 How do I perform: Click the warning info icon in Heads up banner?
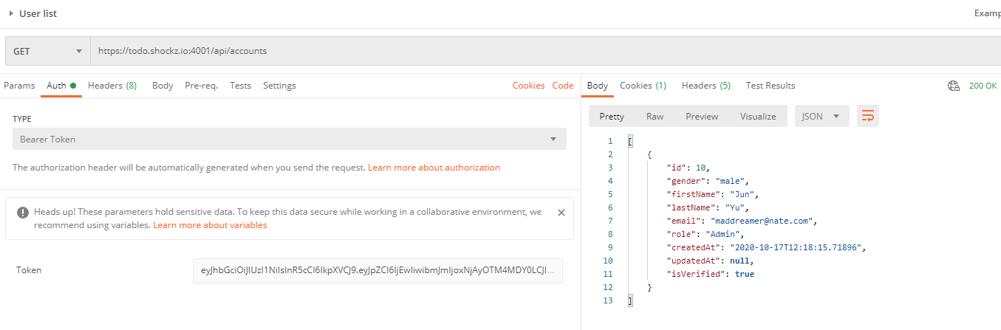pos(23,213)
